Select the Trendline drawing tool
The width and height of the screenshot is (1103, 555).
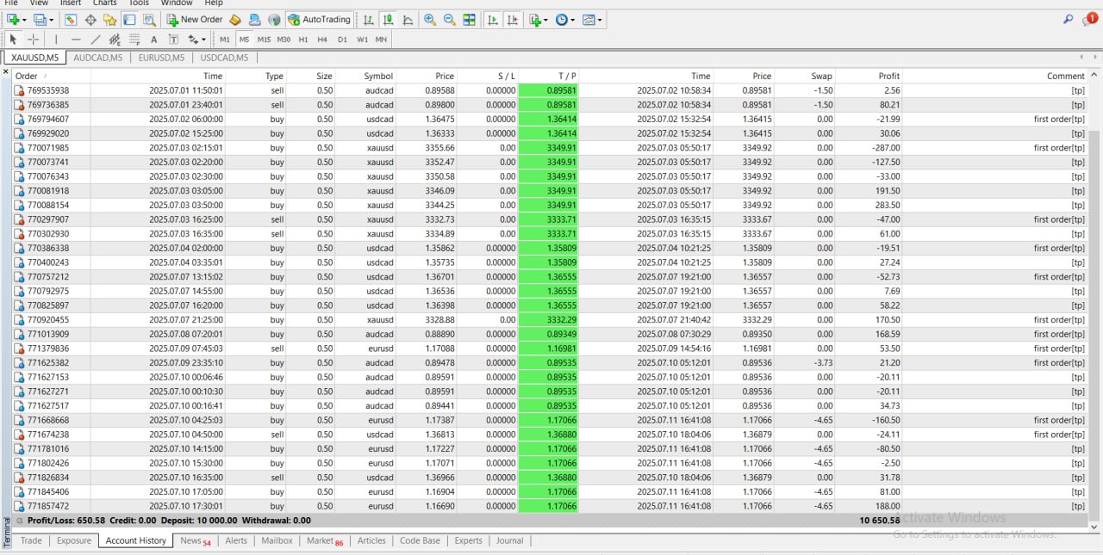click(96, 39)
